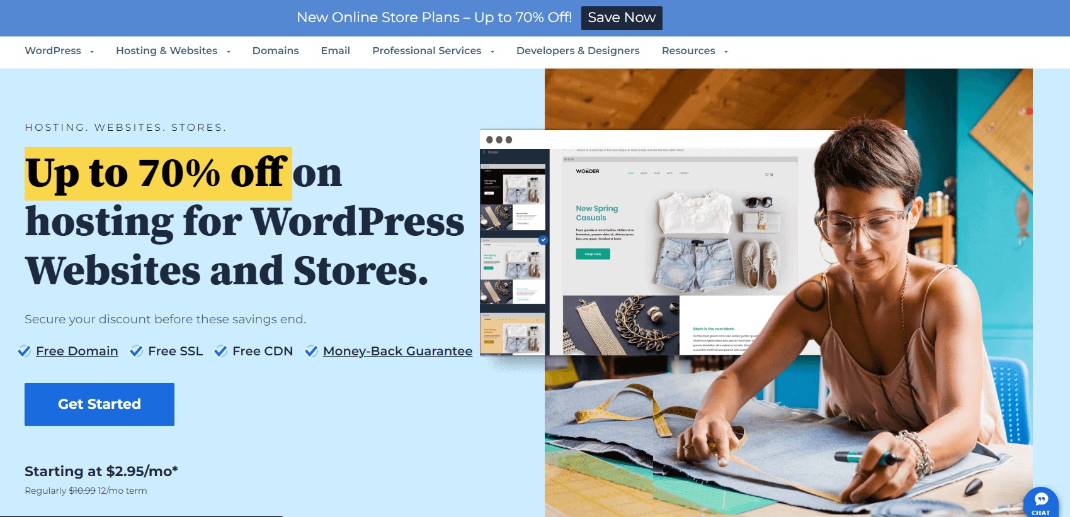Click the checkmark icon beside Money-Back Guarantee
Viewport: 1070px width, 517px height.
[x=311, y=351]
